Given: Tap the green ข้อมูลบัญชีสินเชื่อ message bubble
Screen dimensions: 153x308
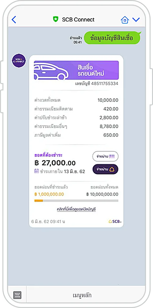Looking at the screenshot, I should click(x=112, y=38).
